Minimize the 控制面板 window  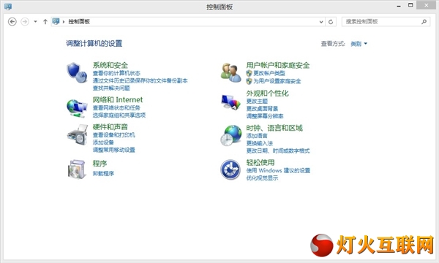pyautogui.click(x=399, y=6)
